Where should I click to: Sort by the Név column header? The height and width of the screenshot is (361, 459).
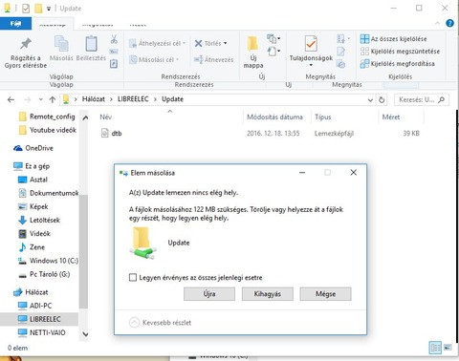pyautogui.click(x=106, y=117)
